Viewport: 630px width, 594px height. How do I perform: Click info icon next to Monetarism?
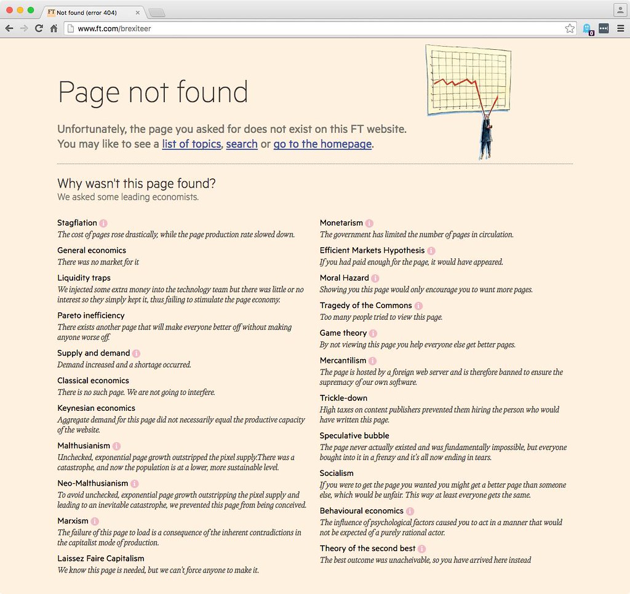tap(369, 223)
